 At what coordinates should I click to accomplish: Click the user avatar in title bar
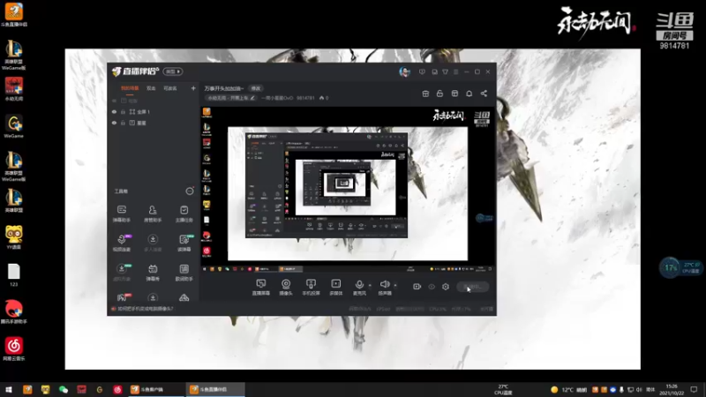404,72
